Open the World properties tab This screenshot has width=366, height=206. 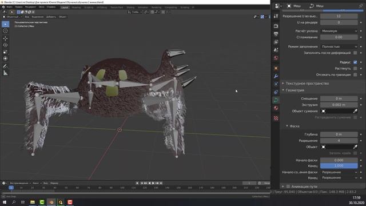(x=276, y=58)
